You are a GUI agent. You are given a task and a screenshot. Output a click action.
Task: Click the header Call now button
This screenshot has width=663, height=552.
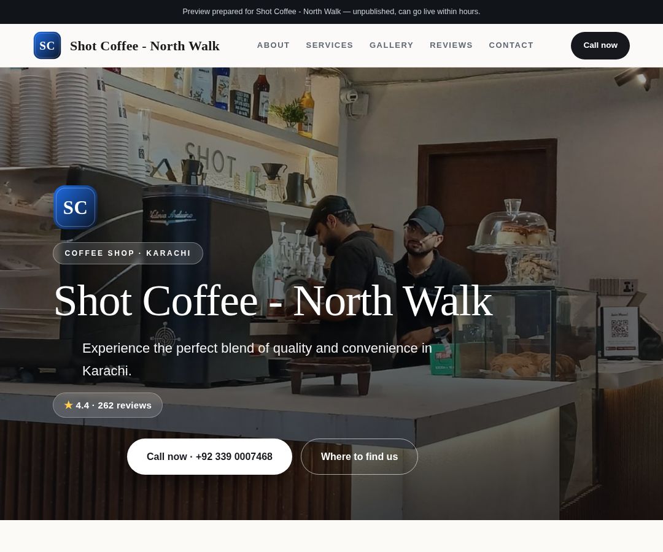click(x=600, y=45)
